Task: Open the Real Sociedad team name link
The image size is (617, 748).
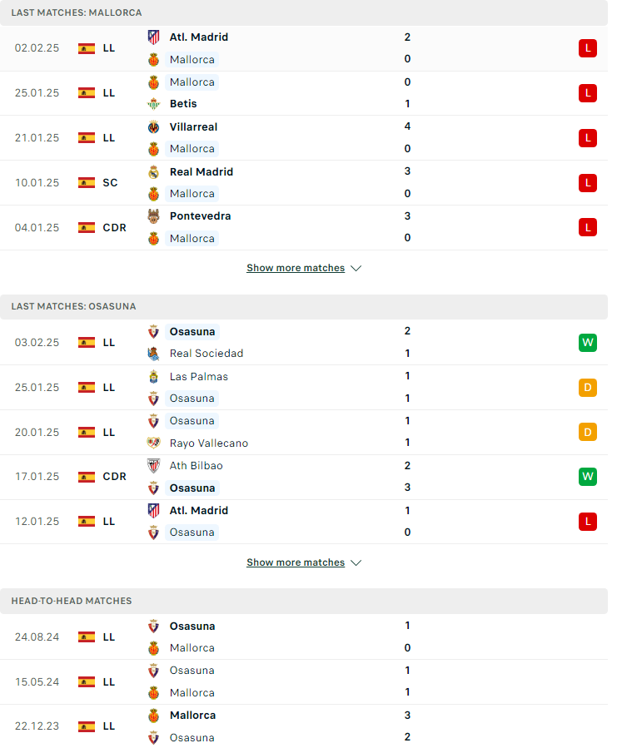Action: (x=206, y=354)
